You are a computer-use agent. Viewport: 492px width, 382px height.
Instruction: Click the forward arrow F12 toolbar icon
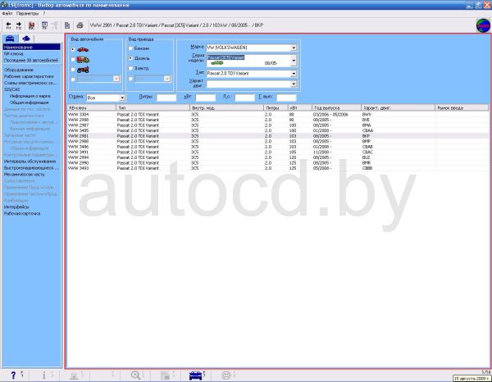[19, 25]
